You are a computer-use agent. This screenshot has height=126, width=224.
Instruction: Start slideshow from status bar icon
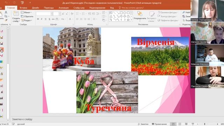[x=193, y=124]
